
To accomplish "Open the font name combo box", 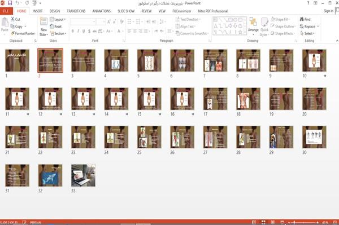I will tap(83, 21).
